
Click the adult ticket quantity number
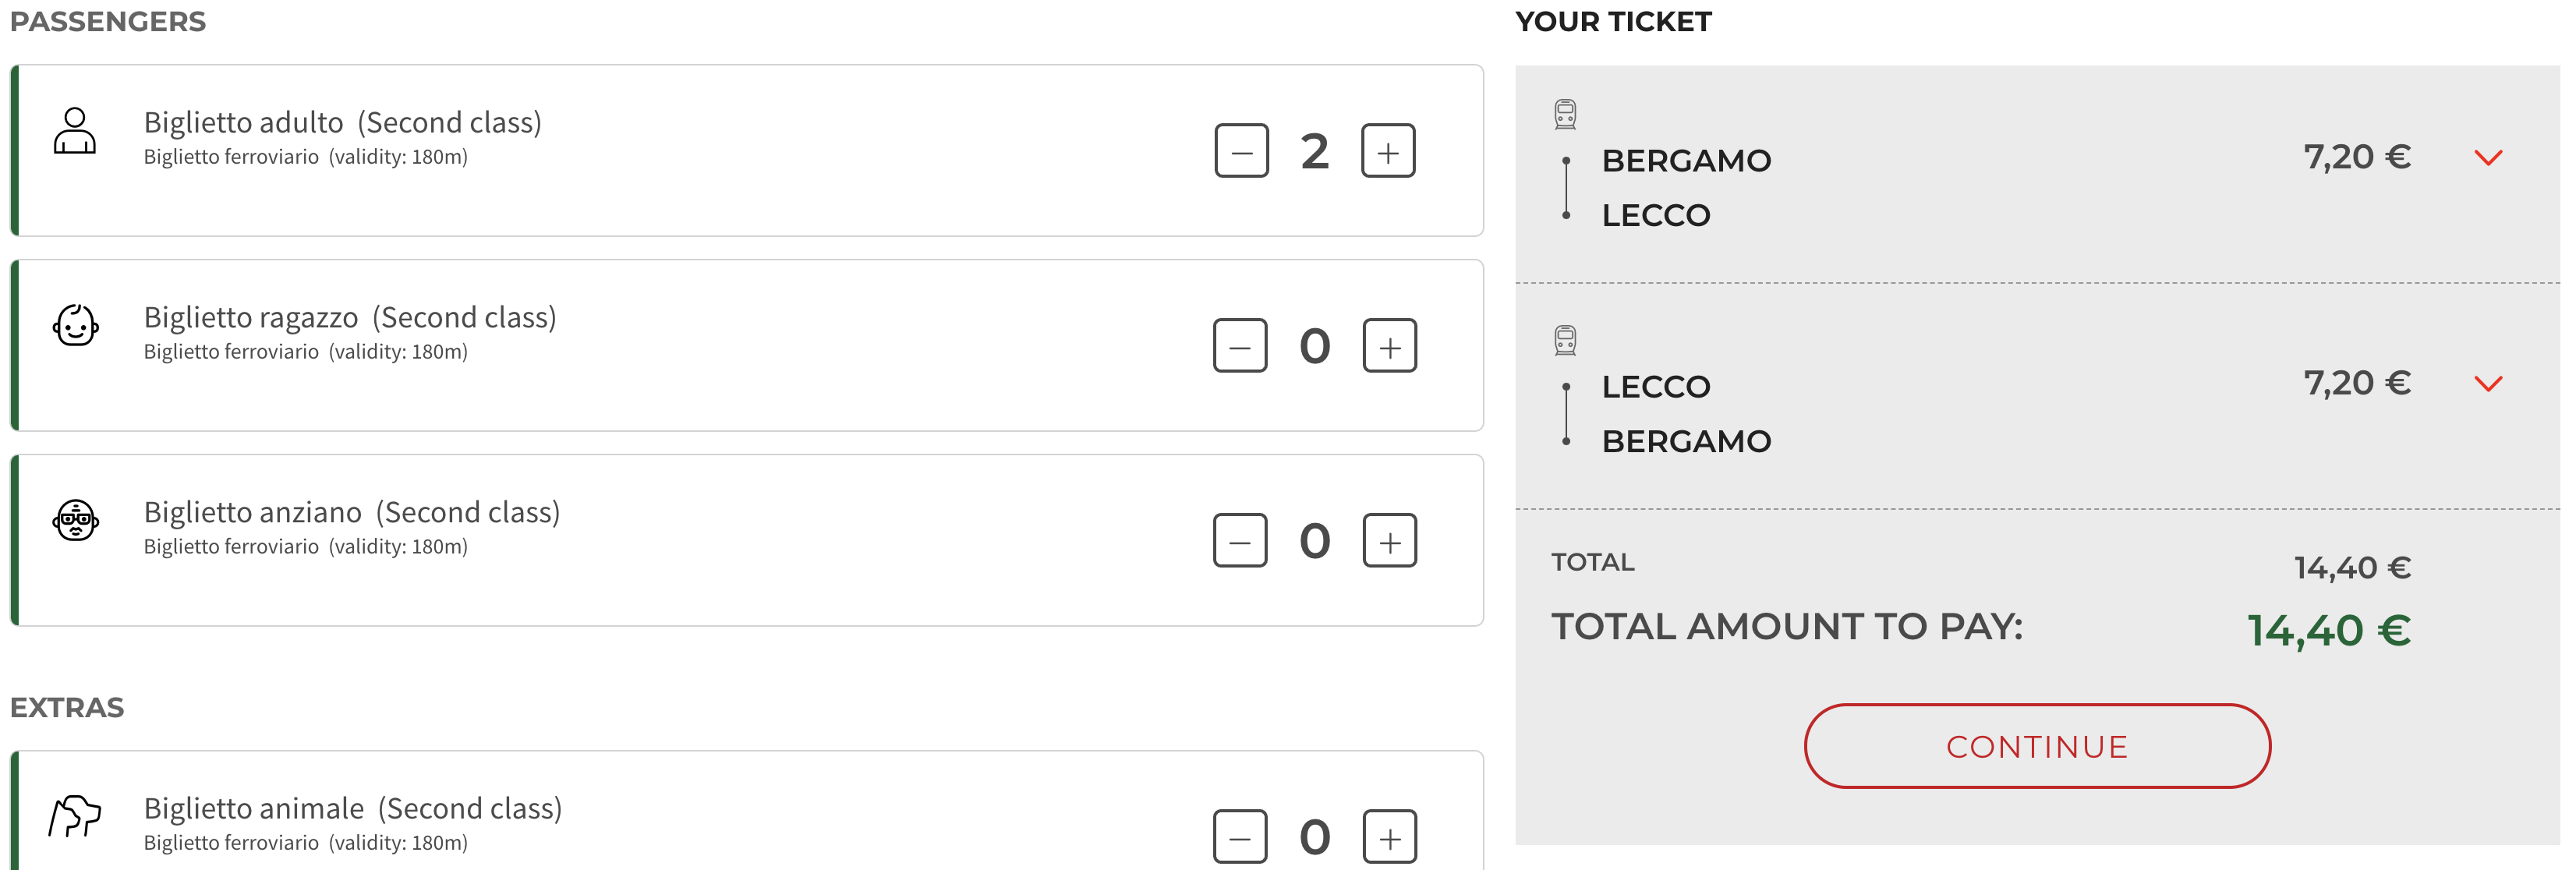click(x=1314, y=152)
